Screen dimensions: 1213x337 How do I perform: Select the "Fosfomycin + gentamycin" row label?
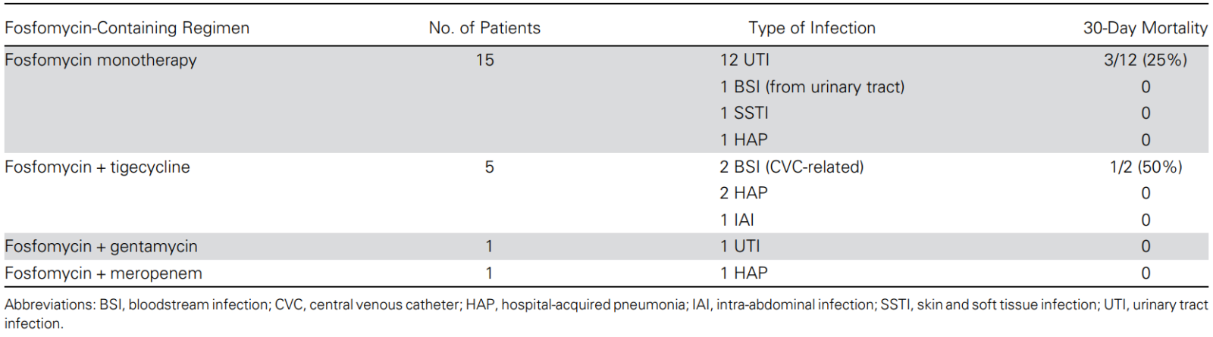[x=101, y=247]
